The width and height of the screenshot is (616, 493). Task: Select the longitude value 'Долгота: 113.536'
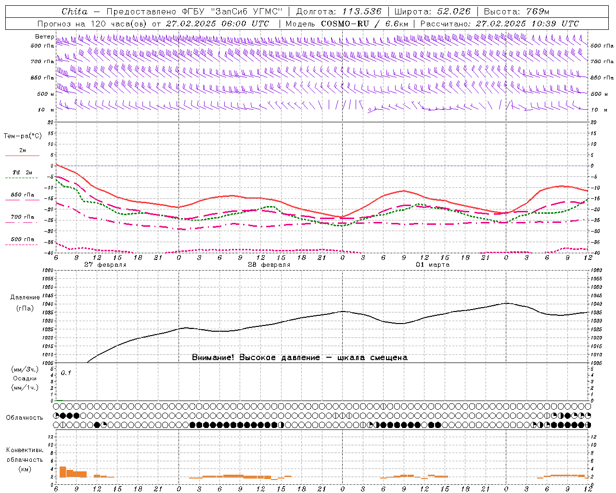pos(339,12)
